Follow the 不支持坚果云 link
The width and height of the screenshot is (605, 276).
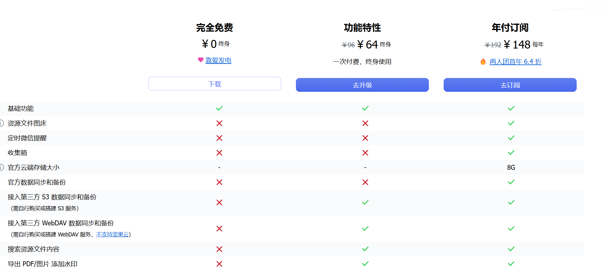coord(112,235)
